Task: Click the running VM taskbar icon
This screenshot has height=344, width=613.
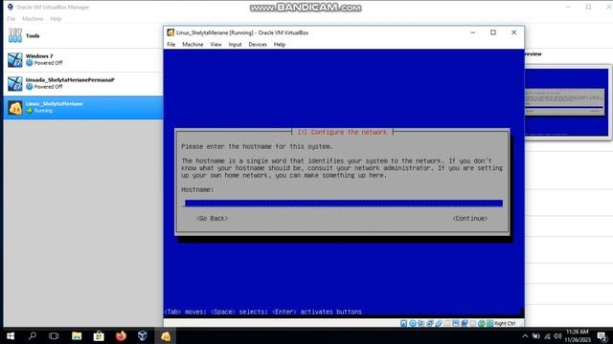Action: [166, 335]
